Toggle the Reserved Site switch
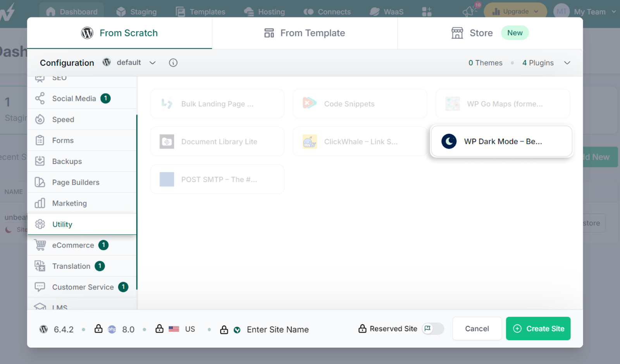The image size is (620, 364). 433,329
